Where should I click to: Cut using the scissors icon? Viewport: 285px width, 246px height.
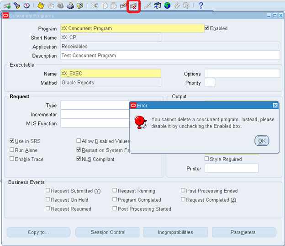94,5
